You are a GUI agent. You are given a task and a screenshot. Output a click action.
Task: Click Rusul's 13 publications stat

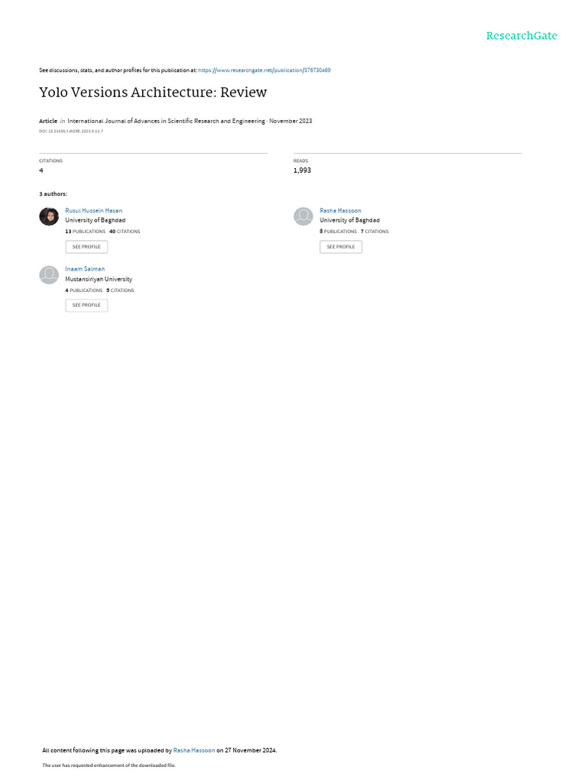86,232
